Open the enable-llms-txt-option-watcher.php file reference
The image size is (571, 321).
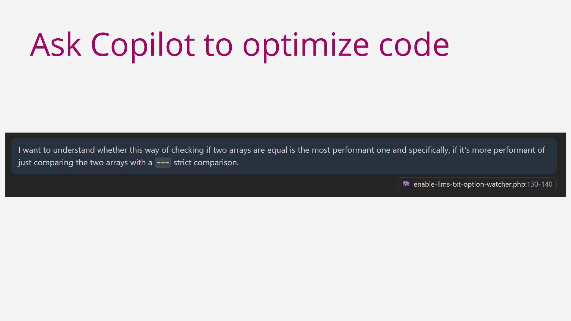pyautogui.click(x=470, y=184)
